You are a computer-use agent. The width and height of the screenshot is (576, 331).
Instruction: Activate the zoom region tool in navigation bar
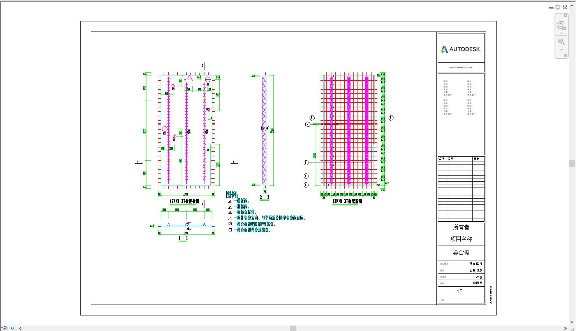coord(561,42)
